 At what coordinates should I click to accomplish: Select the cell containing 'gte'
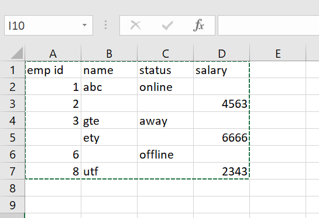(x=109, y=120)
